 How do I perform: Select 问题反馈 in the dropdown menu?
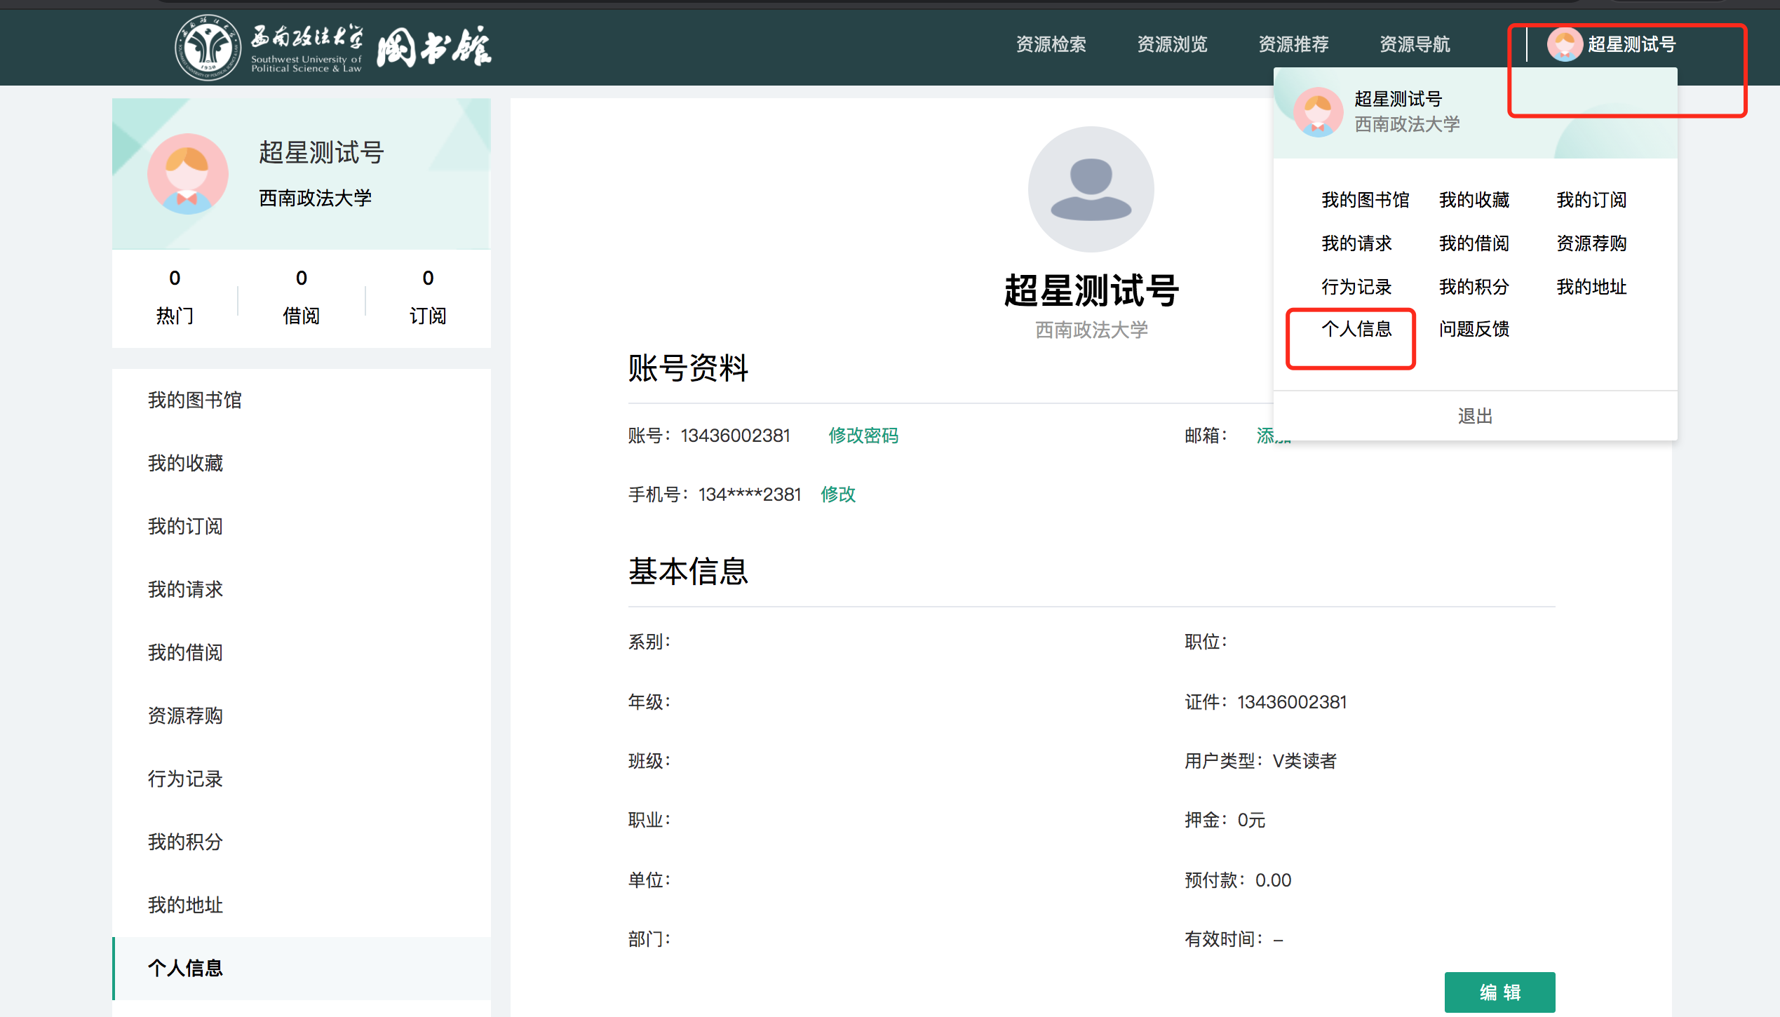[x=1474, y=329]
